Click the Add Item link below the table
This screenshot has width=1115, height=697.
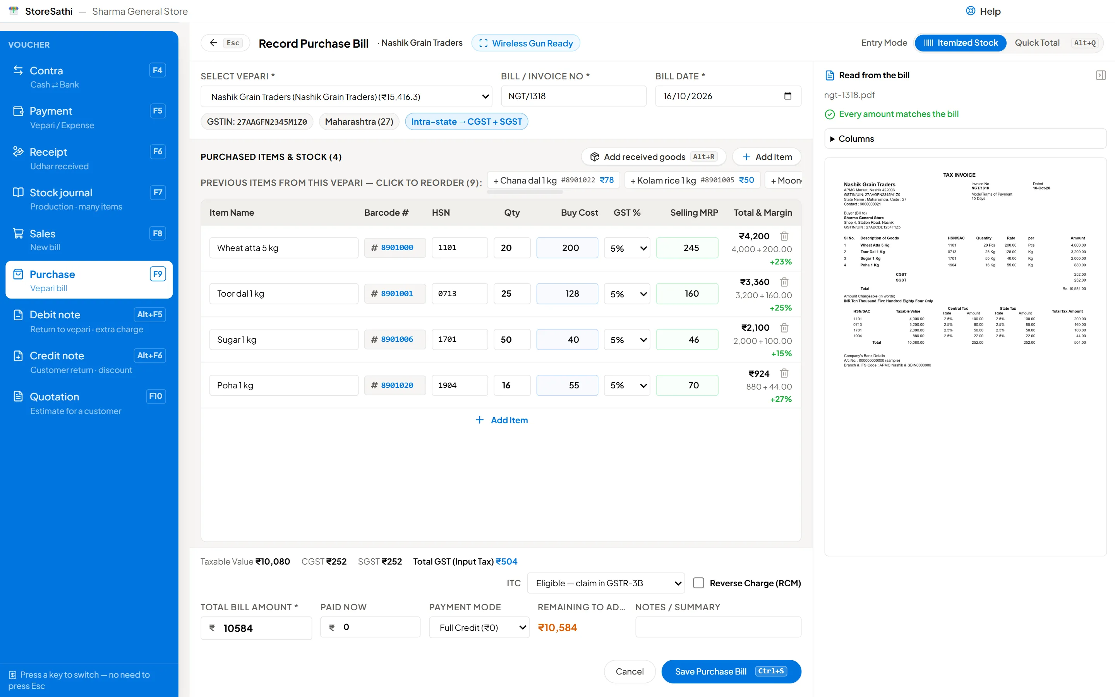pos(501,420)
